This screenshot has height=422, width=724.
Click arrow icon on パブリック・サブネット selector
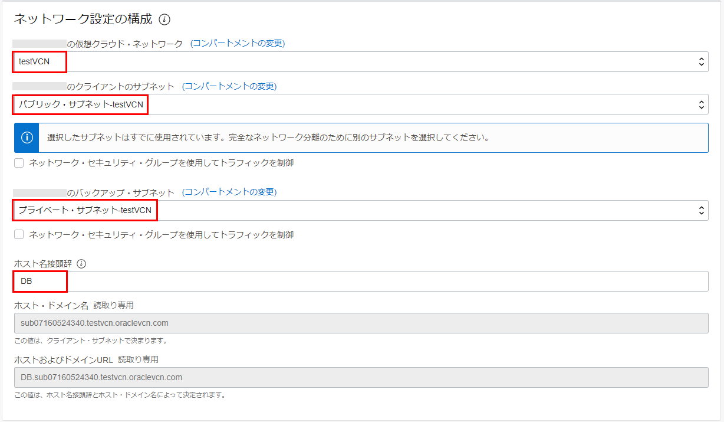pos(701,104)
